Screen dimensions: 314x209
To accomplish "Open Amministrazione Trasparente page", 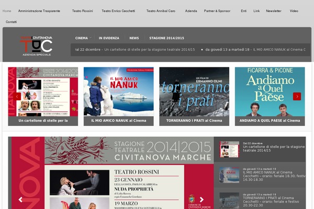I will tap(39, 11).
